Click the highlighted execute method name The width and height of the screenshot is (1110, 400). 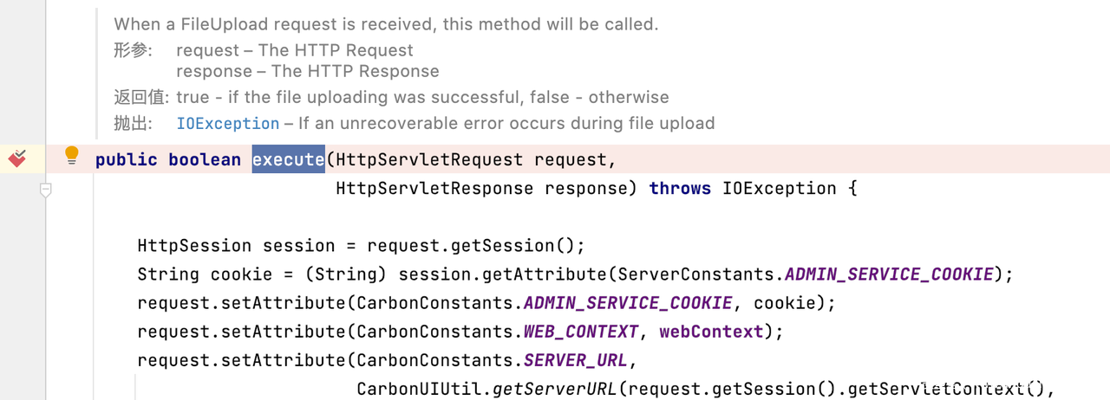[x=288, y=159]
